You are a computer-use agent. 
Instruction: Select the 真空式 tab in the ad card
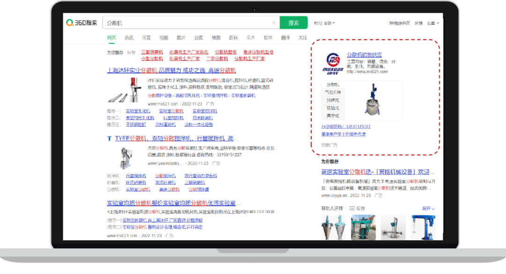(333, 116)
